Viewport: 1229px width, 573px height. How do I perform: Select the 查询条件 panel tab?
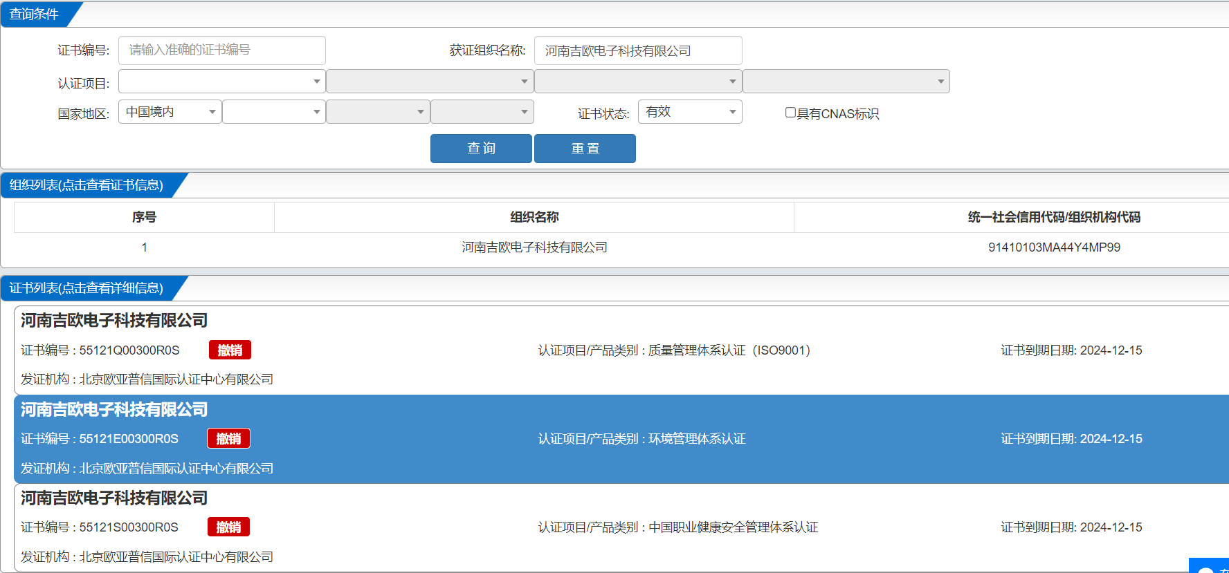[35, 15]
